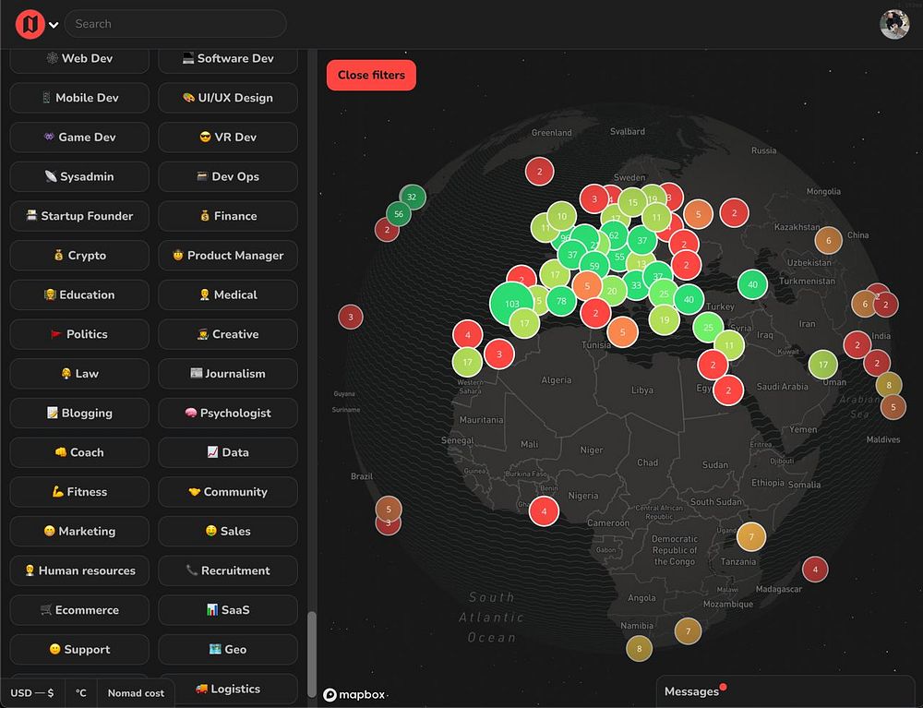Switch temperature unit via °C selector
923x708 pixels.
pos(80,692)
